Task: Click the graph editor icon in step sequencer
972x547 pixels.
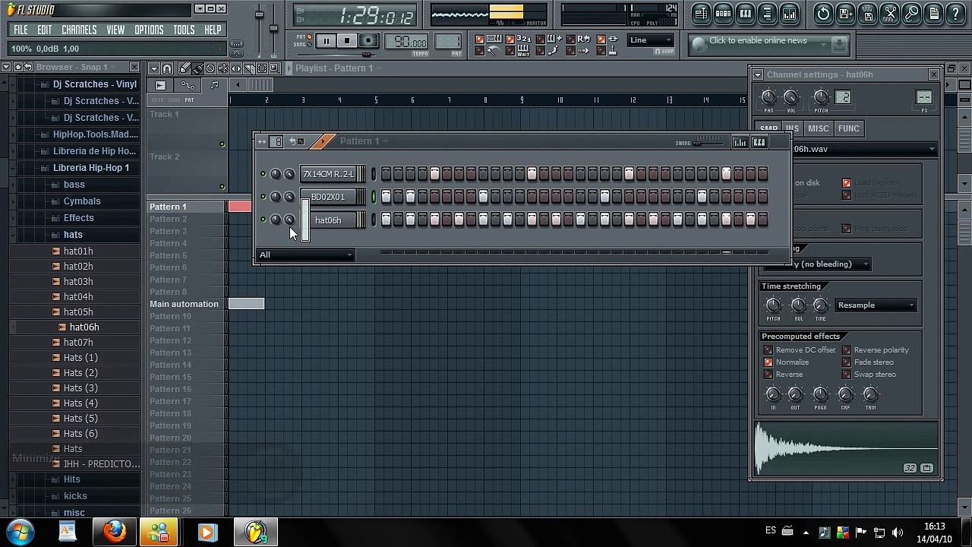Action: coord(740,142)
